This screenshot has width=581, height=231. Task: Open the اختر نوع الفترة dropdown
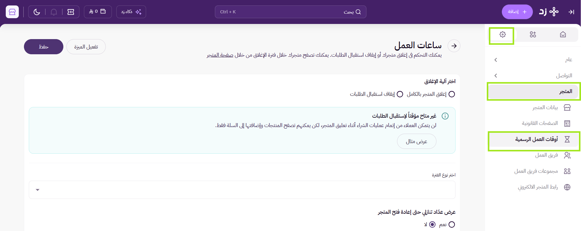[242, 190]
